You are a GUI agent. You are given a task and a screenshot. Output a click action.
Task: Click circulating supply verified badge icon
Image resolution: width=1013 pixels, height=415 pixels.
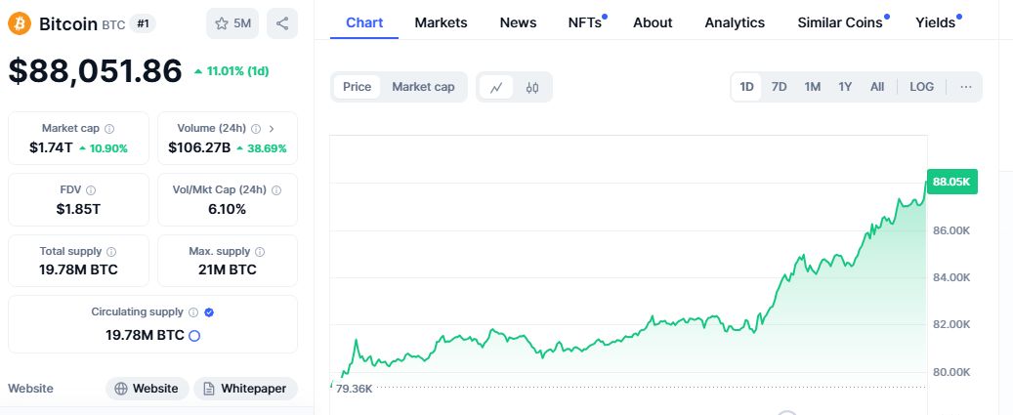click(209, 312)
